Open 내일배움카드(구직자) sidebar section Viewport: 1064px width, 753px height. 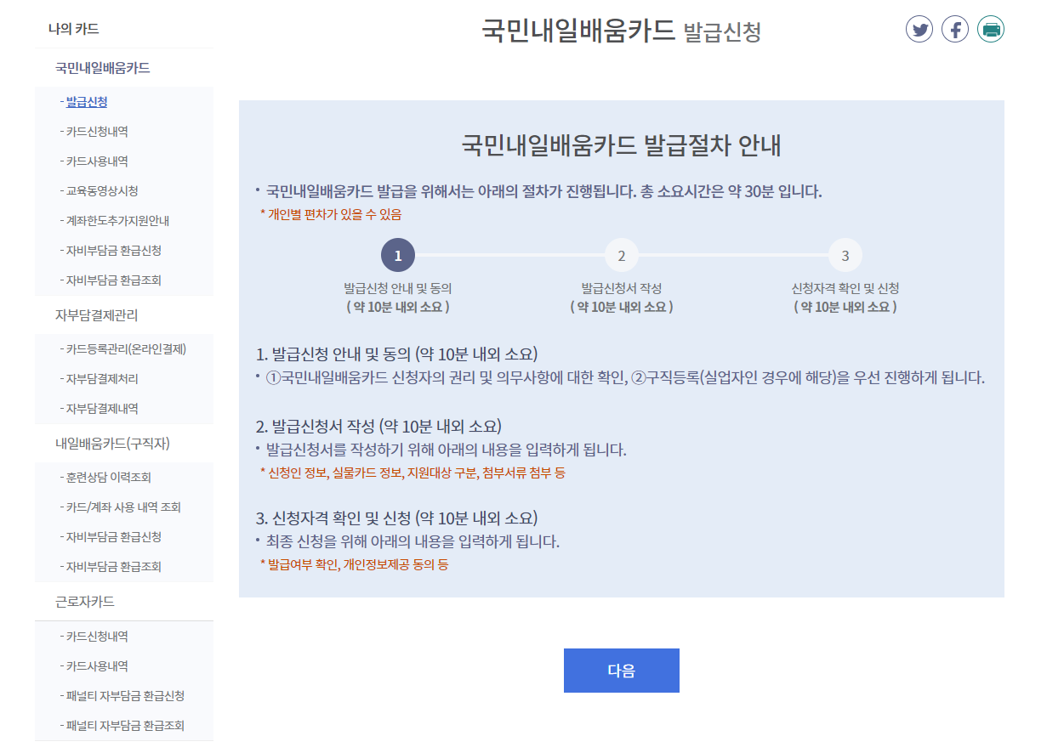pyautogui.click(x=113, y=444)
